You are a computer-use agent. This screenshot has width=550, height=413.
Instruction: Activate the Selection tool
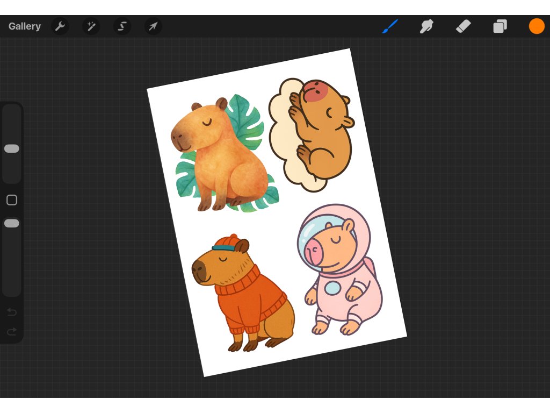[122, 26]
